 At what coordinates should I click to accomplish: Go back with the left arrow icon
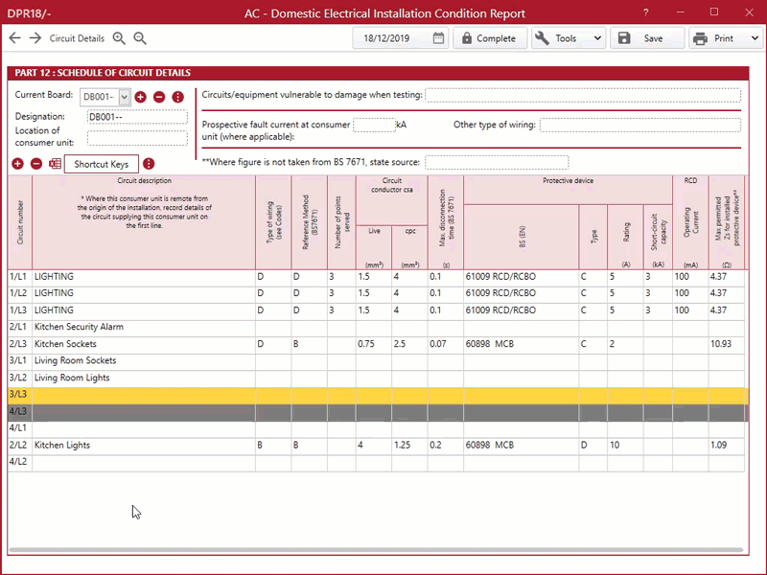coord(14,38)
